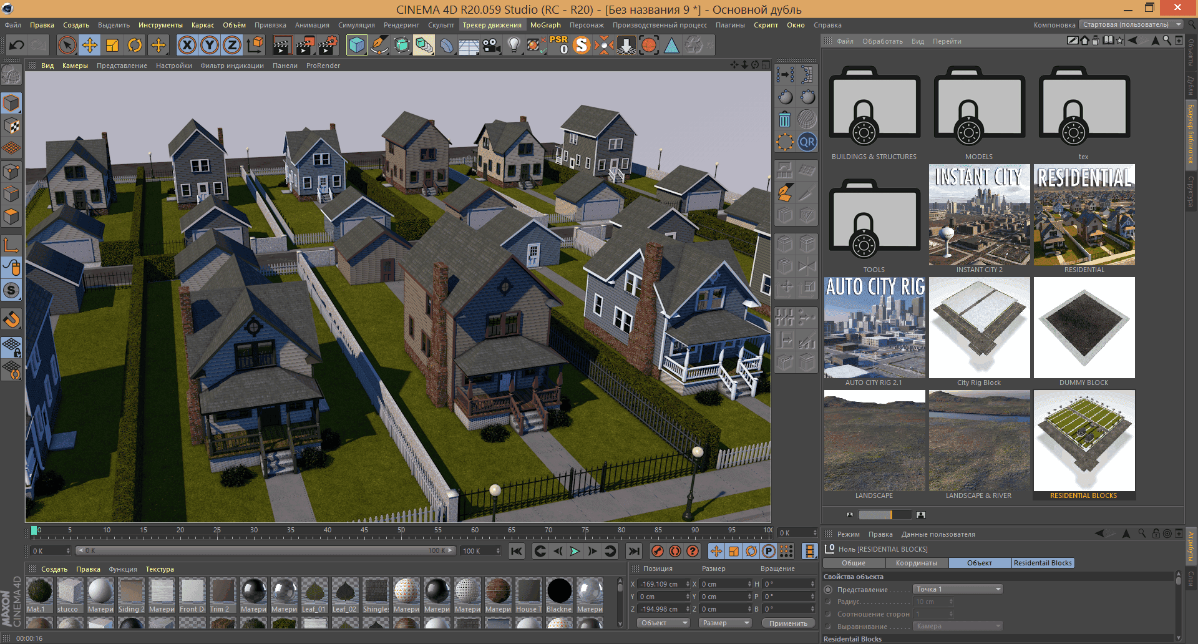Jump to the animation start
The image size is (1198, 644).
coord(517,551)
